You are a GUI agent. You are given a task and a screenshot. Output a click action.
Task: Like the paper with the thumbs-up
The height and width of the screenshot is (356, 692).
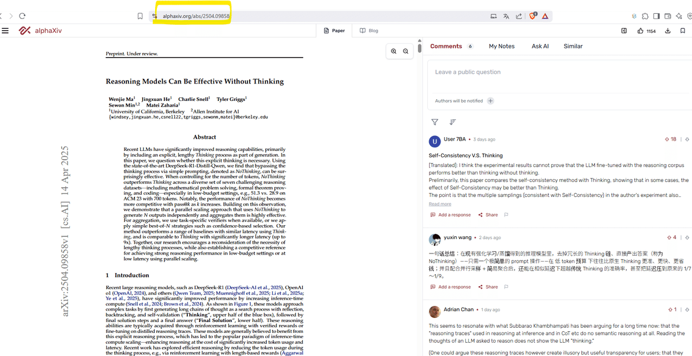640,31
